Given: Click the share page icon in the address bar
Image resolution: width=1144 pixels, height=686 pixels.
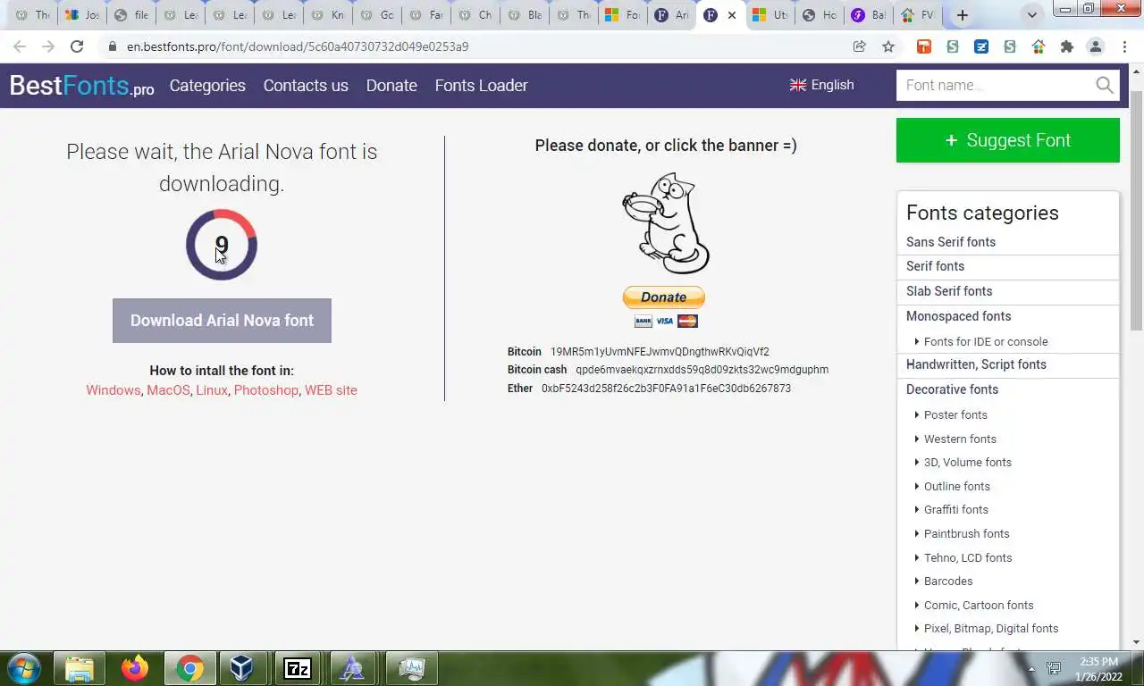Looking at the screenshot, I should click(860, 46).
